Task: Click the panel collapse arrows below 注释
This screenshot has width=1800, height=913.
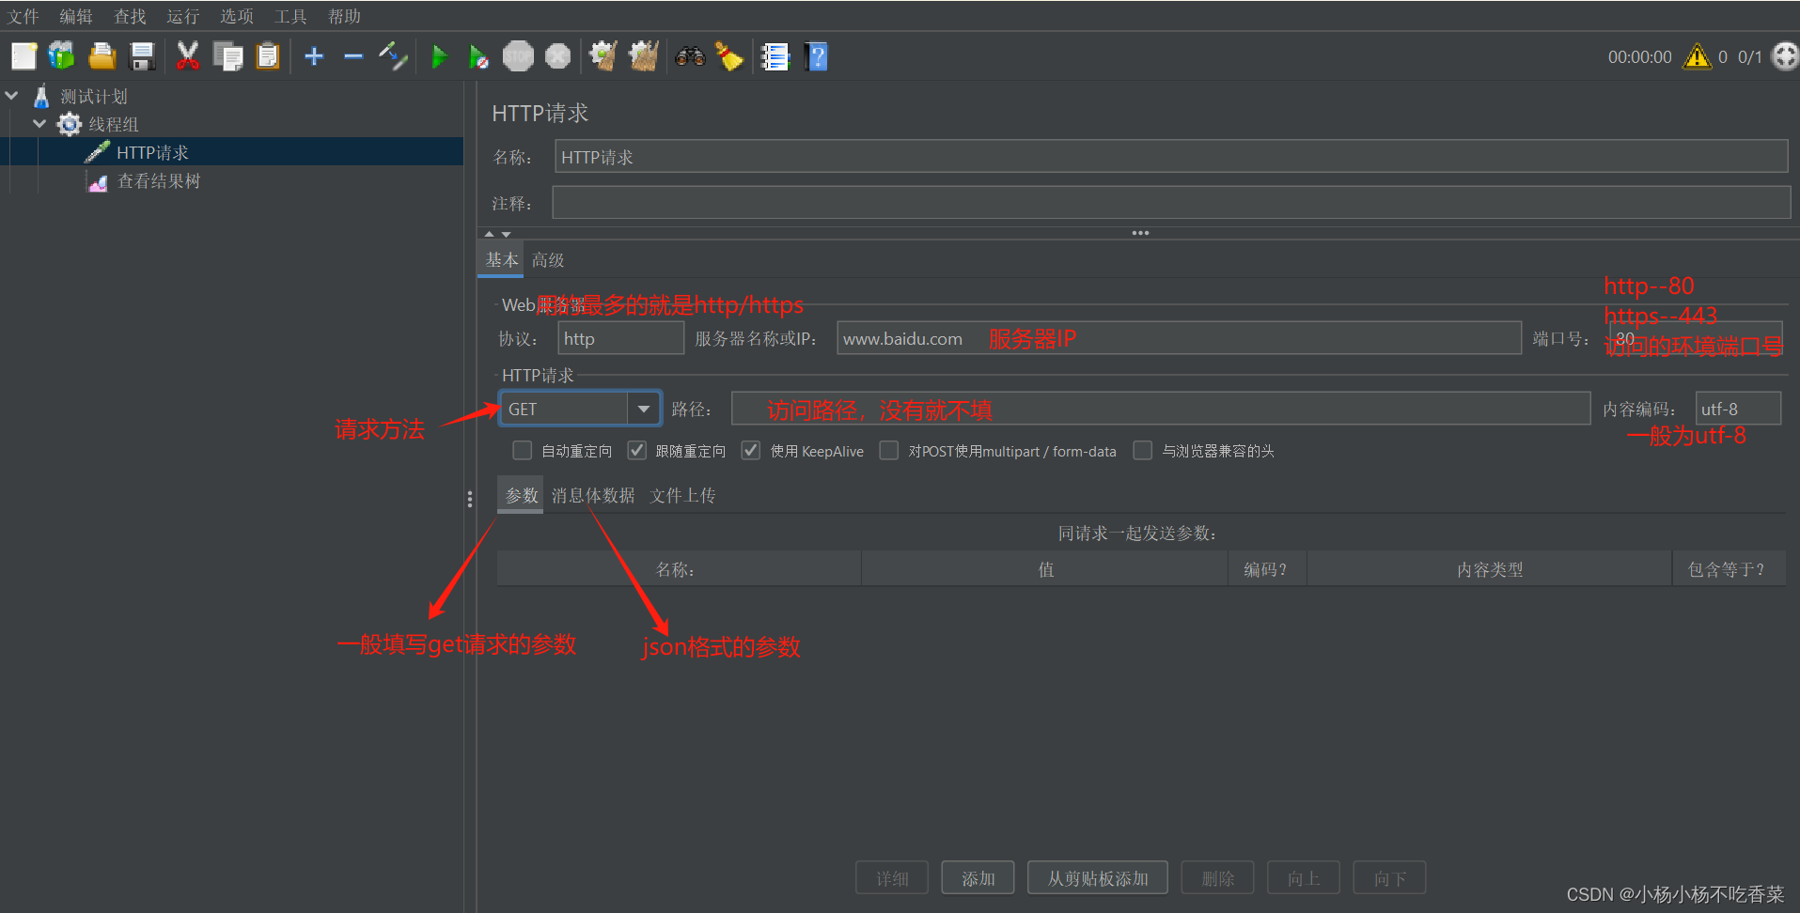Action: click(497, 234)
